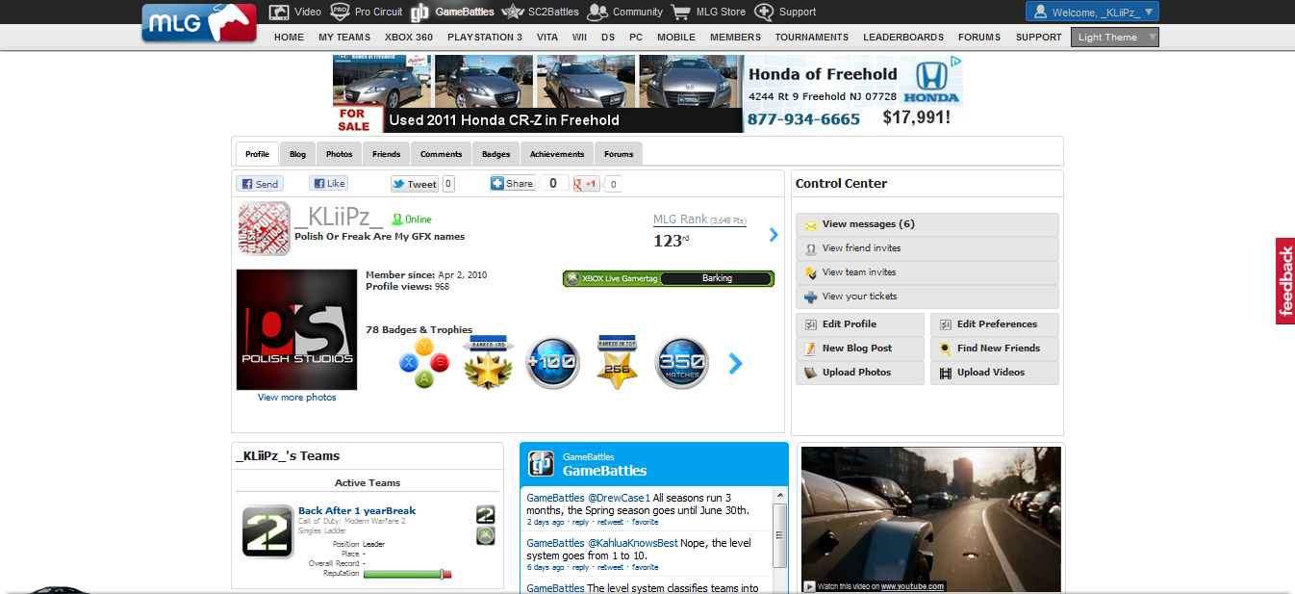The image size is (1295, 594).
Task: Open SC2Battles in top bar
Action: pos(541,12)
